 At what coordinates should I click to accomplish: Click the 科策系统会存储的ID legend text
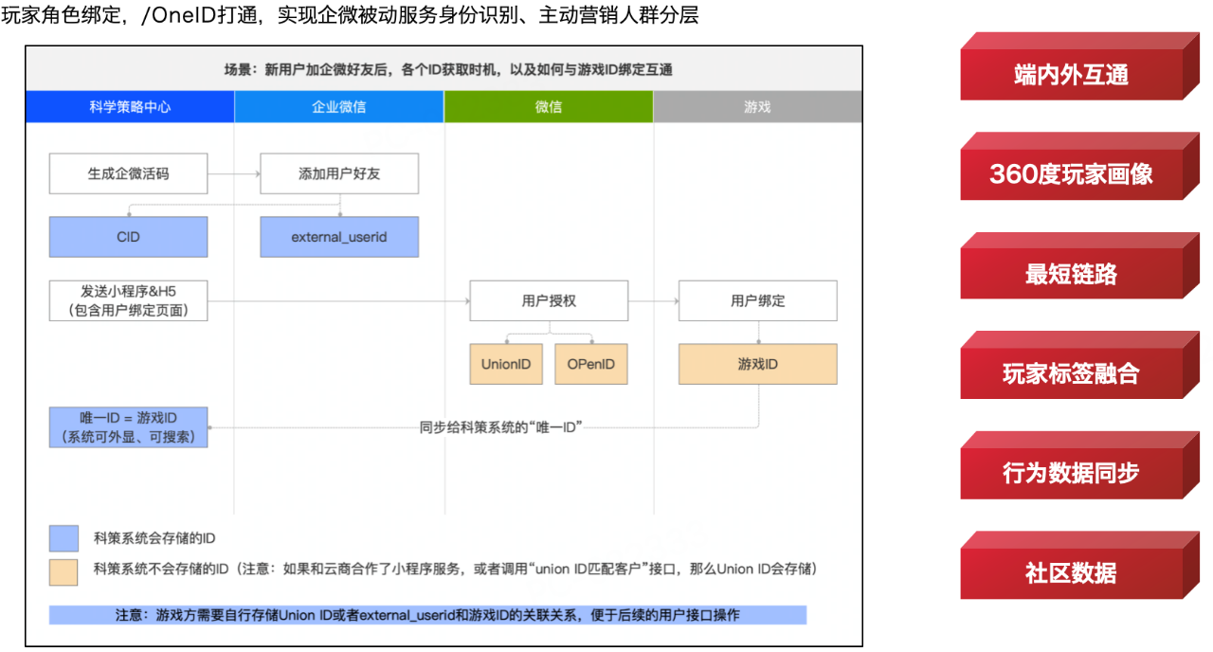pos(154,538)
